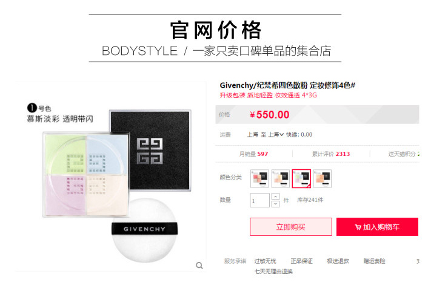Click the quantity input field
Image resolution: width=428 pixels, height=286 pixels.
(x=260, y=200)
